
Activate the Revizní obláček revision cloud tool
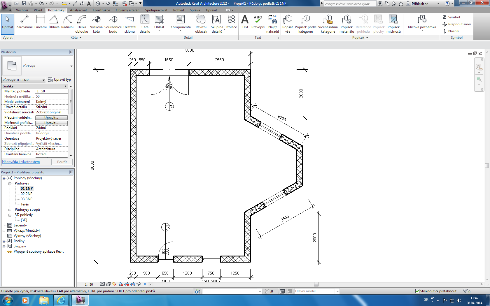[x=201, y=24]
